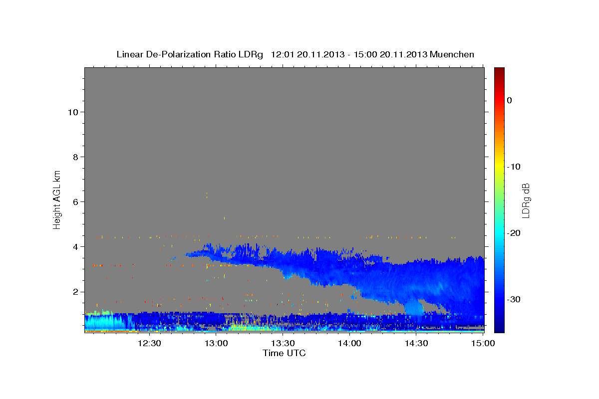599x399 pixels.
Task: Click the colorbar value 0
Action: (510, 100)
